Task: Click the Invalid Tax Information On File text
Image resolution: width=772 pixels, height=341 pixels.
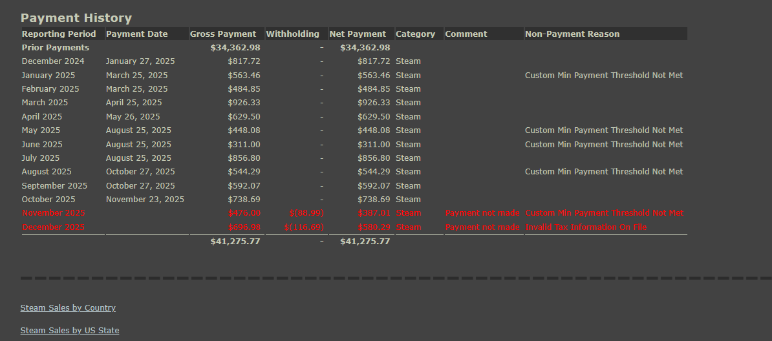Action: tap(586, 227)
